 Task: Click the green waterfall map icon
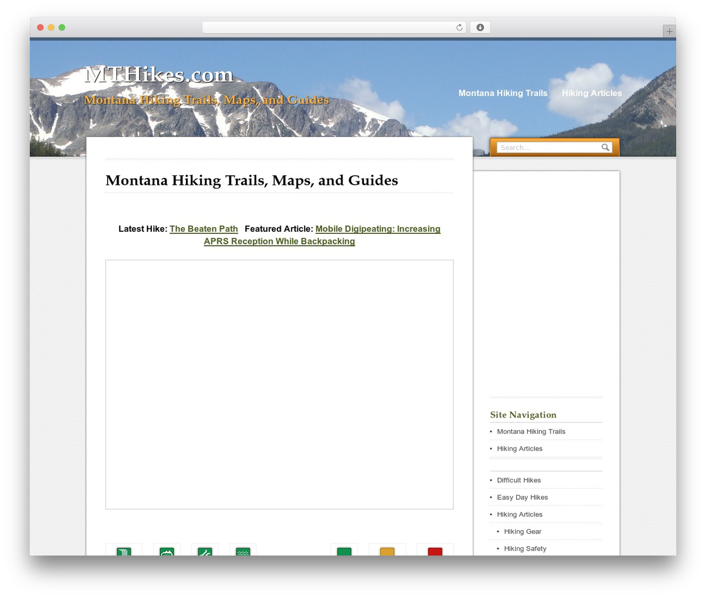click(x=124, y=551)
